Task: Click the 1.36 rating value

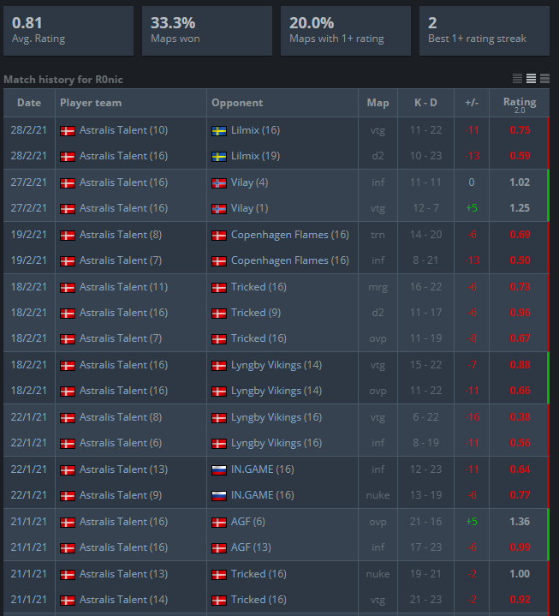Action: [520, 522]
